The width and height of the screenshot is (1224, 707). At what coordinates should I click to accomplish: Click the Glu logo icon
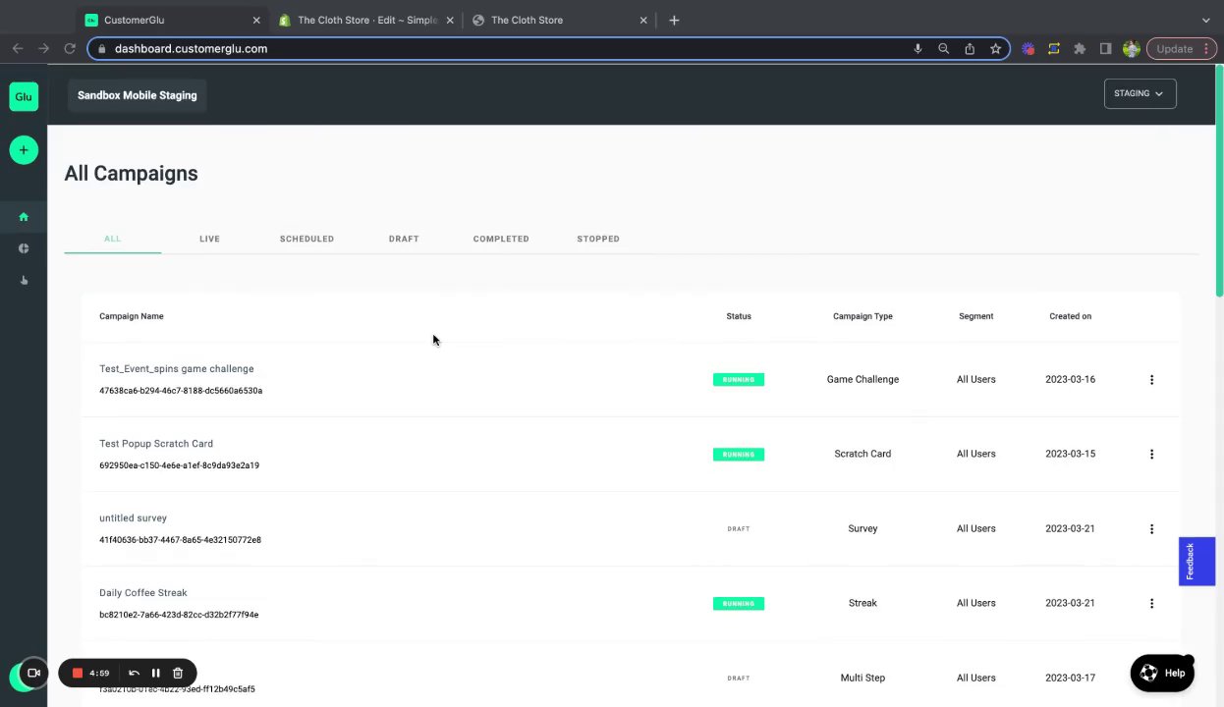[x=24, y=96]
